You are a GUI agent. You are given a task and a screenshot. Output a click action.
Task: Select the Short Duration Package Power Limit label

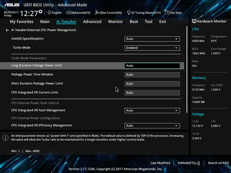(37, 83)
